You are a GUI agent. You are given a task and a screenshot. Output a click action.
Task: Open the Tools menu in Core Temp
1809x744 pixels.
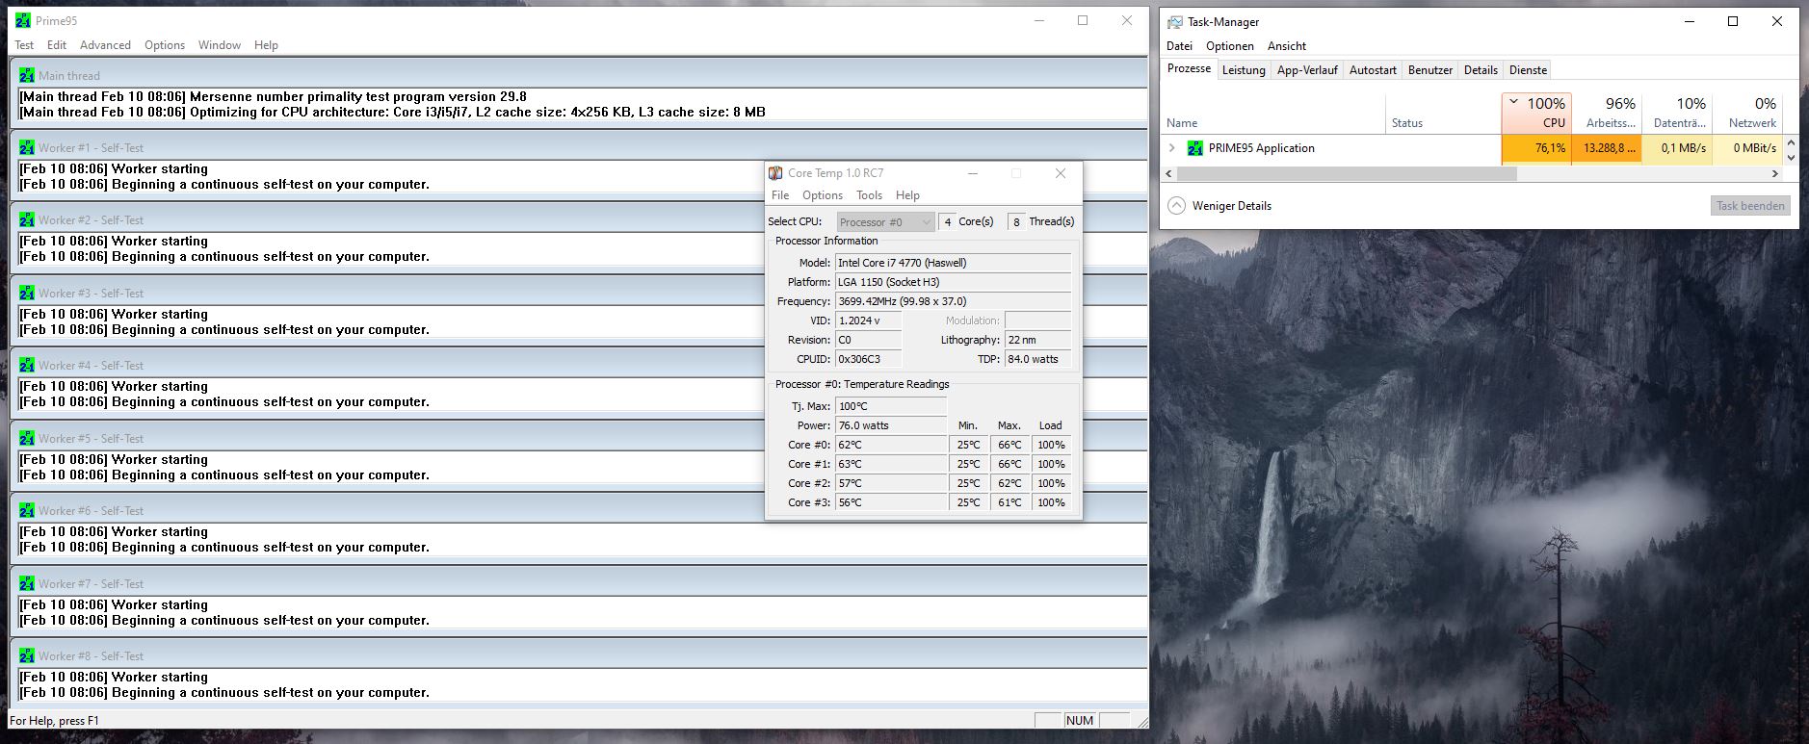(870, 195)
